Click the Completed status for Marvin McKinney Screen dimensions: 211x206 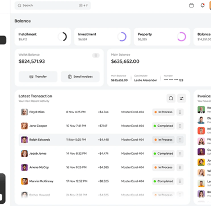(163, 181)
